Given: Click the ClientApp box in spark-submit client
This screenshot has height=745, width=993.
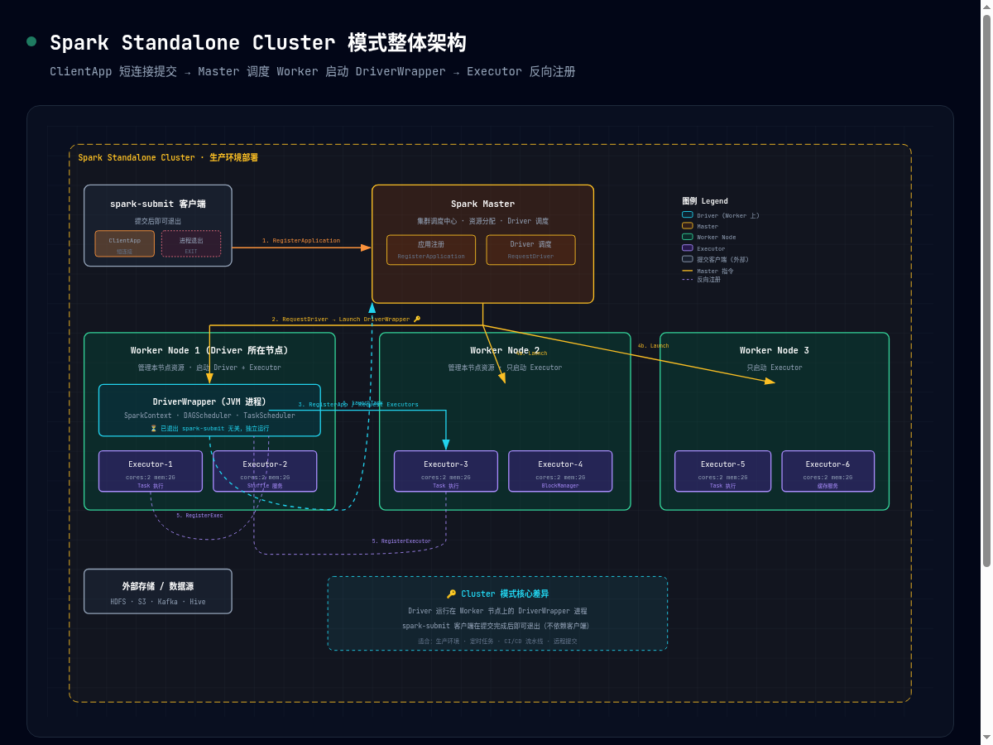Looking at the screenshot, I should point(125,243).
